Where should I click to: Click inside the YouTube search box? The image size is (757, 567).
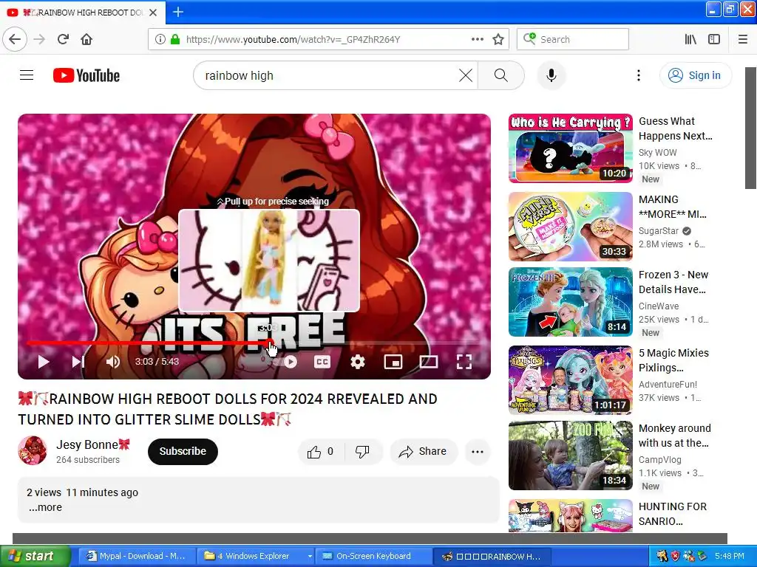click(x=328, y=75)
